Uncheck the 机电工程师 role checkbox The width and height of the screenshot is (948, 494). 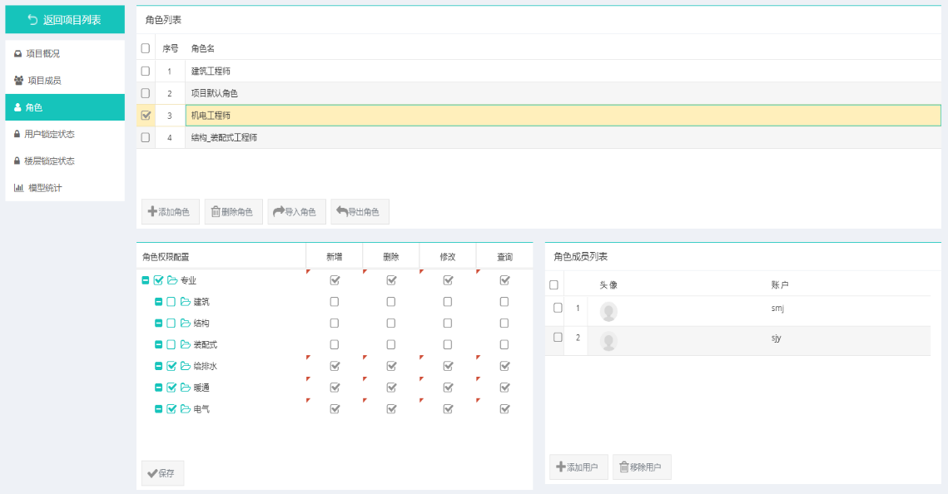[146, 116]
